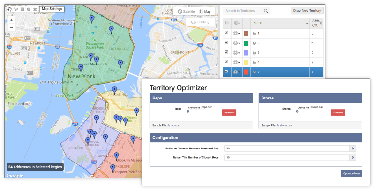
Task: Click the polygon icon of territory 4
Action: pos(255,62)
